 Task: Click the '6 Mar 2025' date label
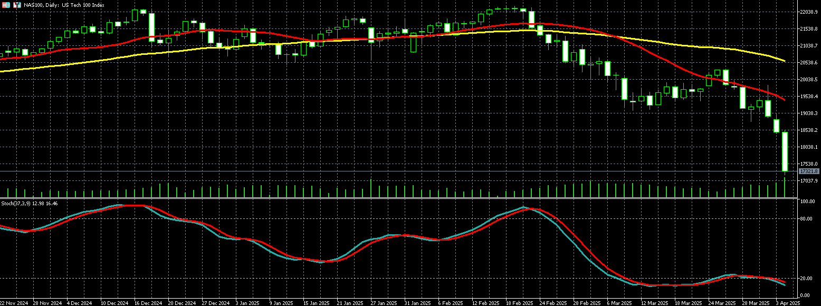(x=619, y=303)
